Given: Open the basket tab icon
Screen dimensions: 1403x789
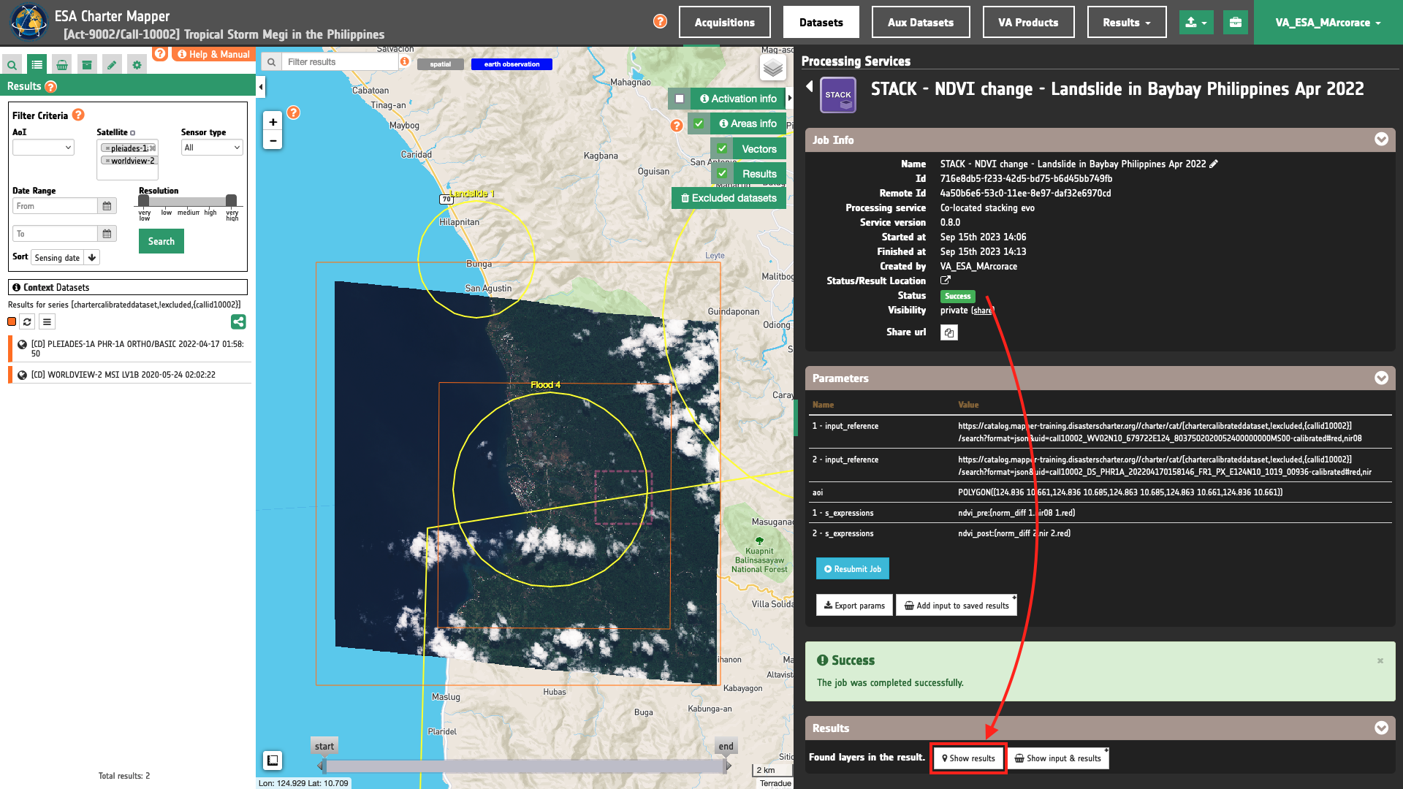Looking at the screenshot, I should [x=62, y=65].
